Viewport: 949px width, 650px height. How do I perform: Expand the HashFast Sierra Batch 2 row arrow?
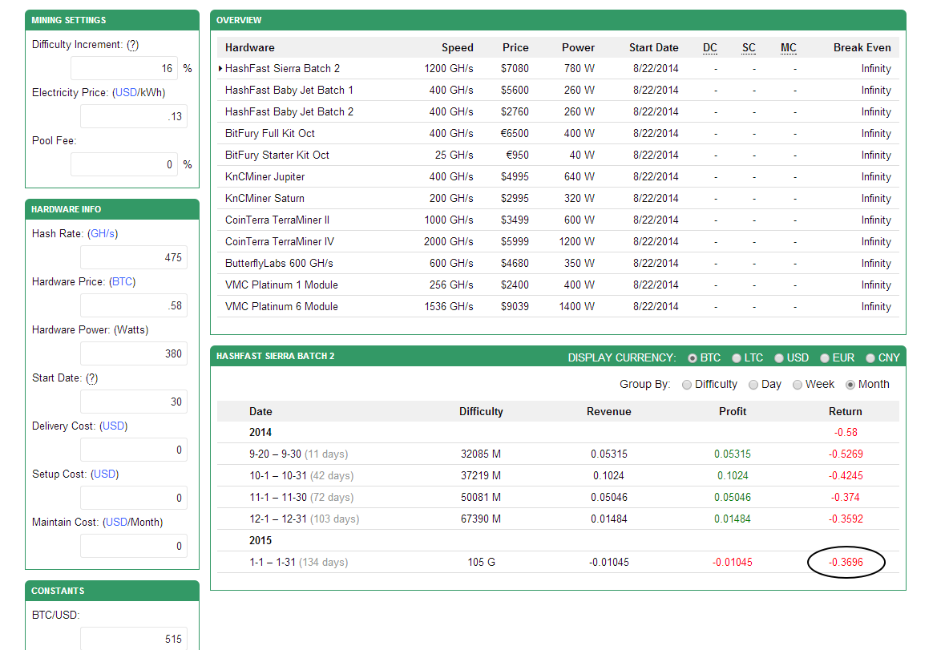220,69
